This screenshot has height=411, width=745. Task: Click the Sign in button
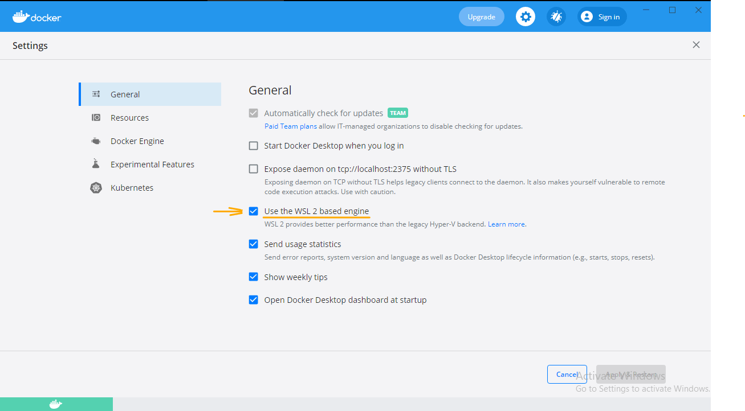602,17
